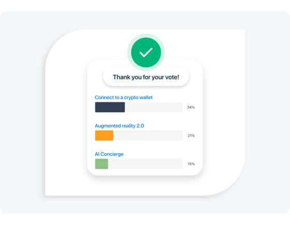Click the orange Augmented reality bar

click(104, 136)
